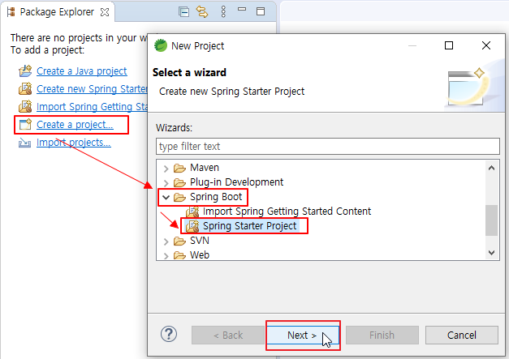Select the Package Explorer tab
509x359 pixels.
click(57, 12)
